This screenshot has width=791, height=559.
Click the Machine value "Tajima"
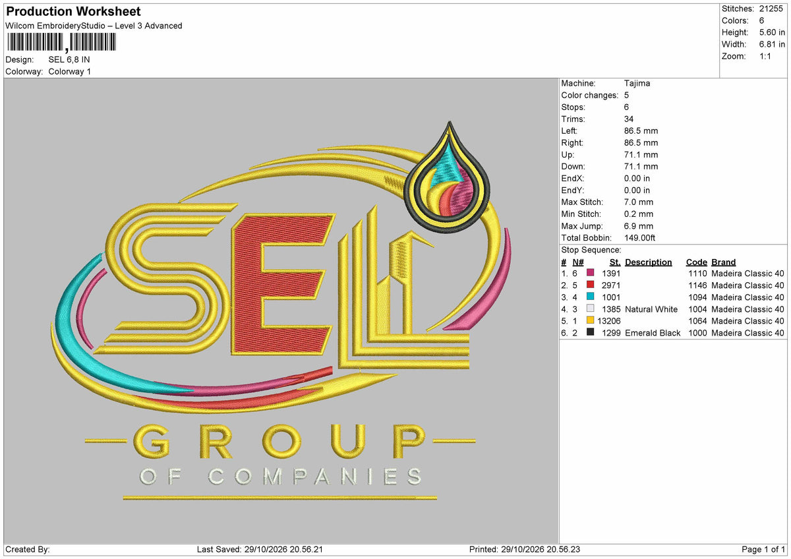[637, 84]
